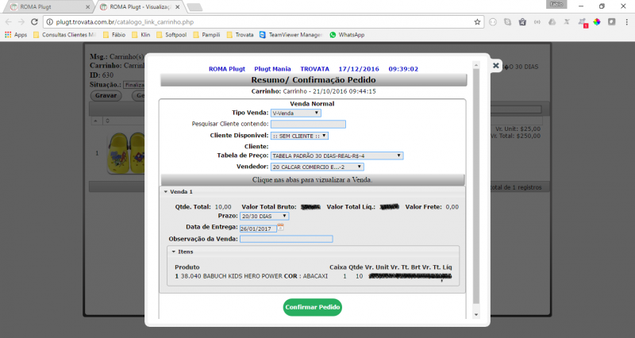Open the Softpool bookmark folder
This screenshot has width=635, height=338.
pos(171,35)
